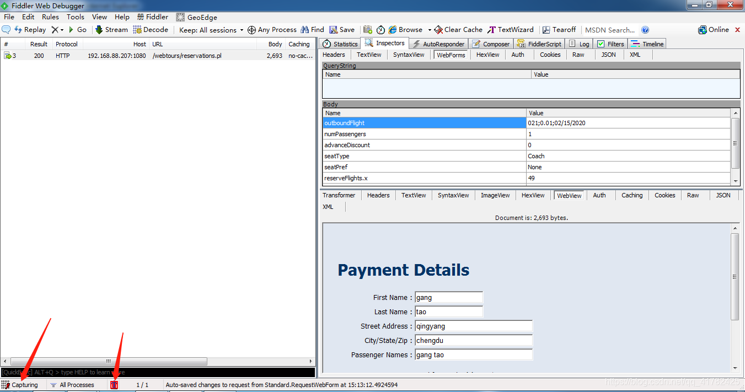Select the numPassengers body row
Image resolution: width=745 pixels, height=392 pixels.
click(527, 134)
